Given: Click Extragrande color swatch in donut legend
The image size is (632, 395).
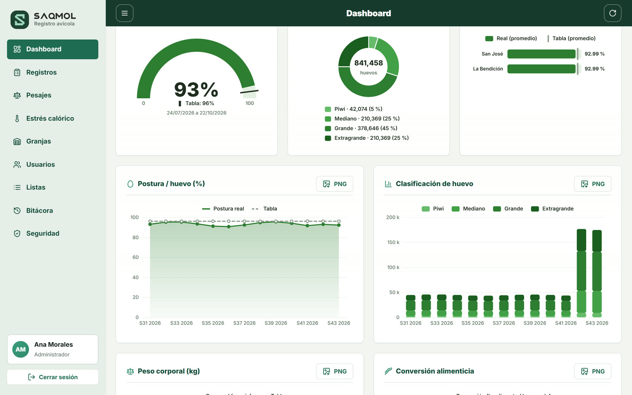Looking at the screenshot, I should (x=328, y=138).
